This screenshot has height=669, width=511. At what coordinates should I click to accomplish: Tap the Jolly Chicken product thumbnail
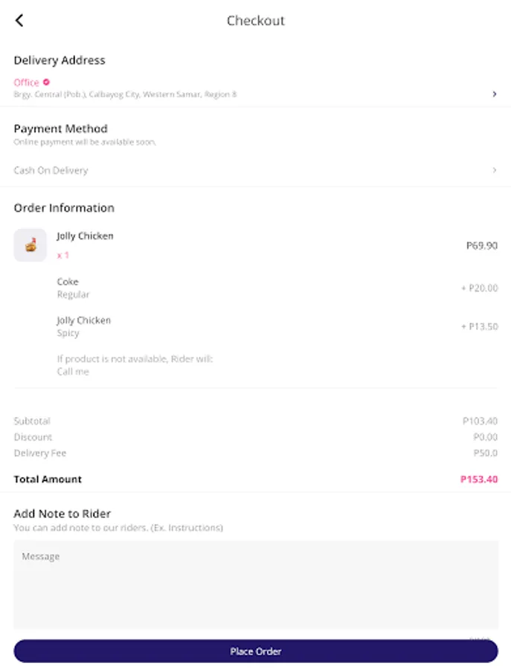tap(30, 245)
